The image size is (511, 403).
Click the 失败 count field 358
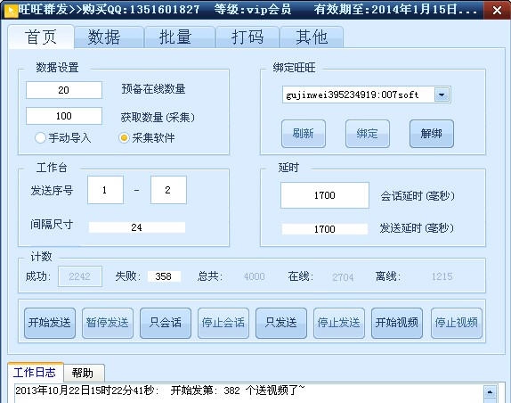164,276
